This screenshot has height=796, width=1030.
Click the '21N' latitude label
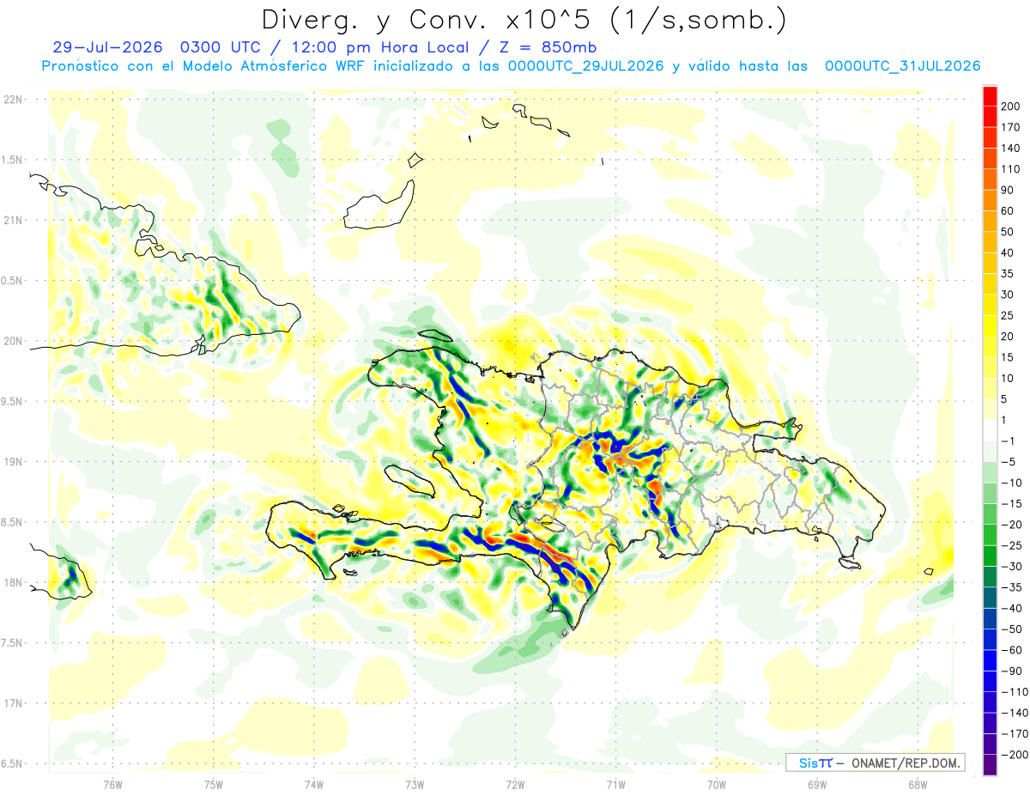[13, 220]
